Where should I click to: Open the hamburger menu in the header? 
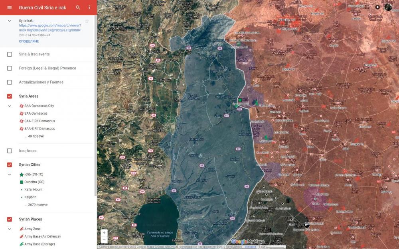(x=10, y=8)
